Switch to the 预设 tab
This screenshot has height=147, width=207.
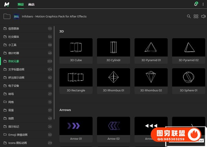pos(21,4)
